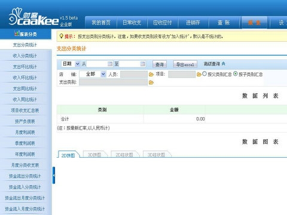Screen dimensions: 287x215
Task: Open the 应收应付 top menu
Action: 163,23
